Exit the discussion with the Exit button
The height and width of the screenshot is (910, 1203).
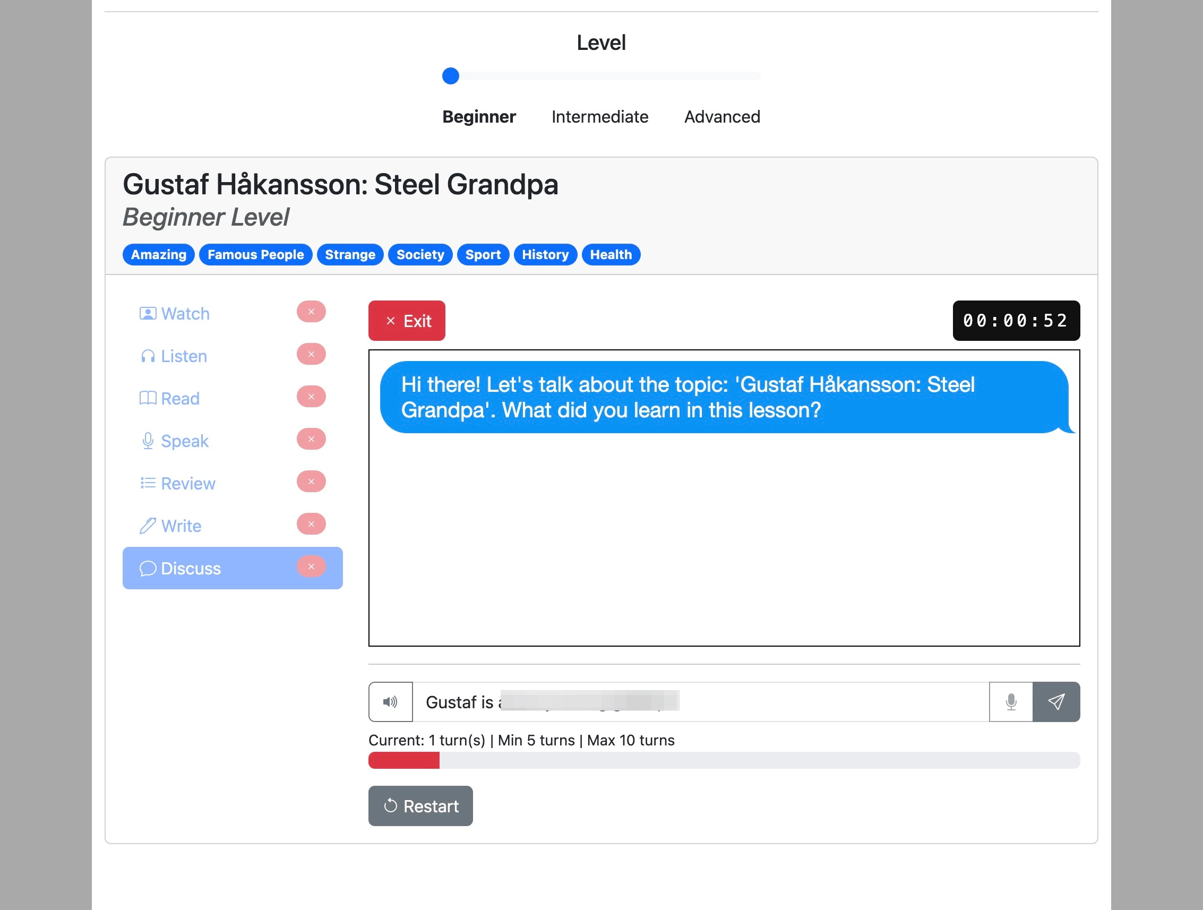point(407,321)
